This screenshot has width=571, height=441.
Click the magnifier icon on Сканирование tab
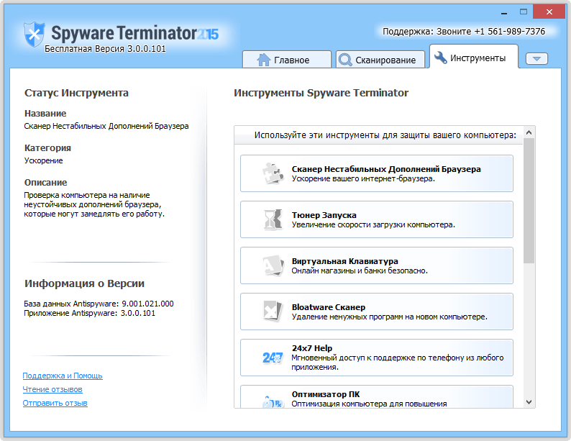tap(345, 60)
